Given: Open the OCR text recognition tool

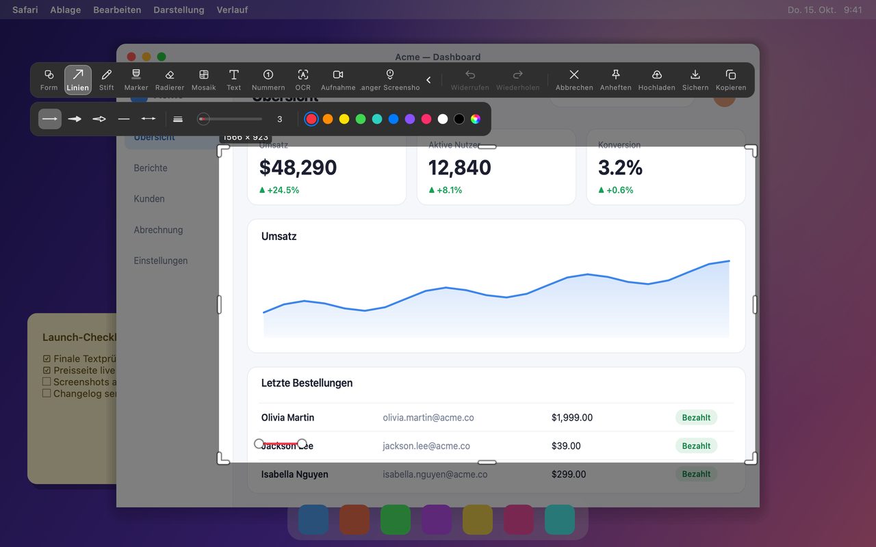Looking at the screenshot, I should (302, 79).
